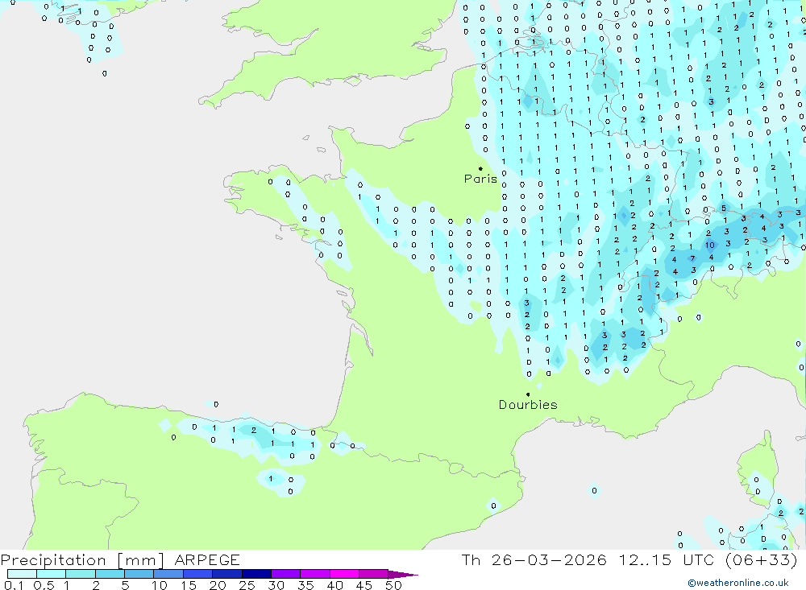806x590 pixels.
Task: Click the Paris city label
Action: coord(480,179)
